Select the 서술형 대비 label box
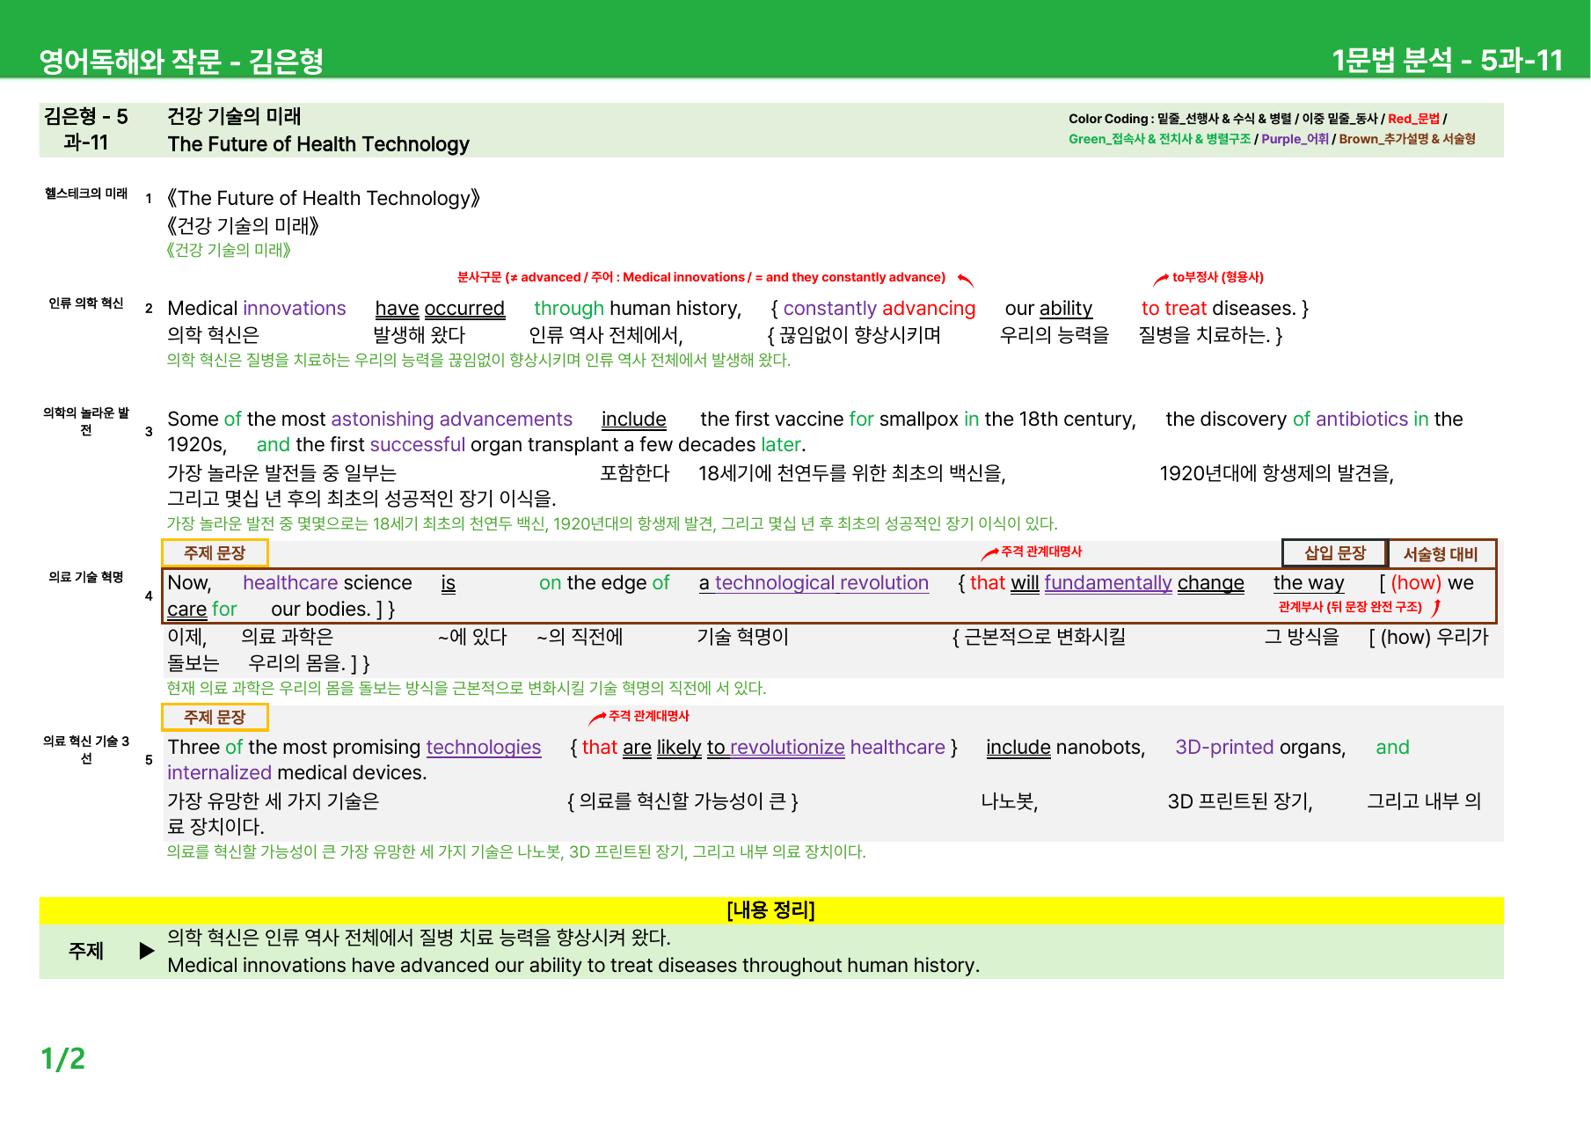Viewport: 1591px width, 1125px height. [1441, 554]
